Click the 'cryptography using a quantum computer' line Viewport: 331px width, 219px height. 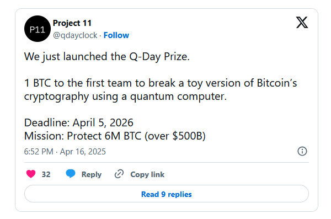click(x=125, y=97)
